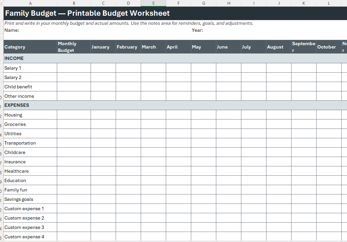Select column L header
Viewport: 347px width, 242px height.
329,3
